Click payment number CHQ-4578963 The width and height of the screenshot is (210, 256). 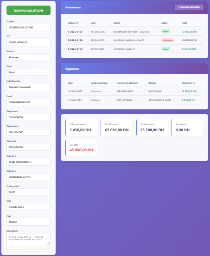124,100
